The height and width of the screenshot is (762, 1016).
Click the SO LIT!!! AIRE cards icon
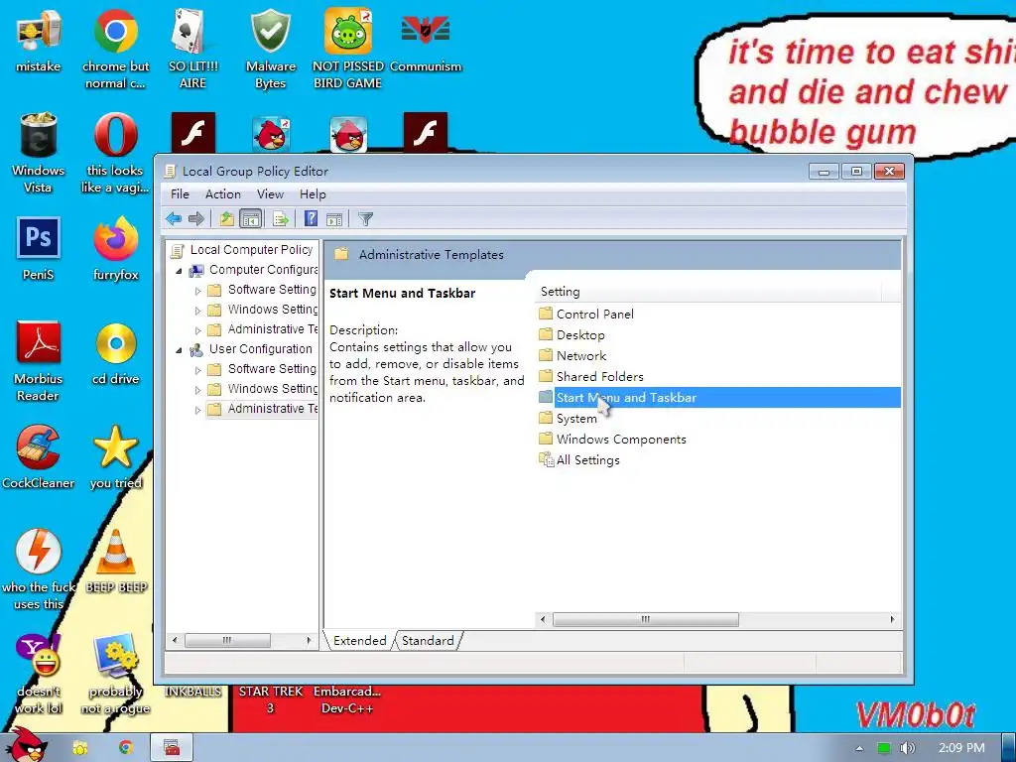[x=192, y=49]
